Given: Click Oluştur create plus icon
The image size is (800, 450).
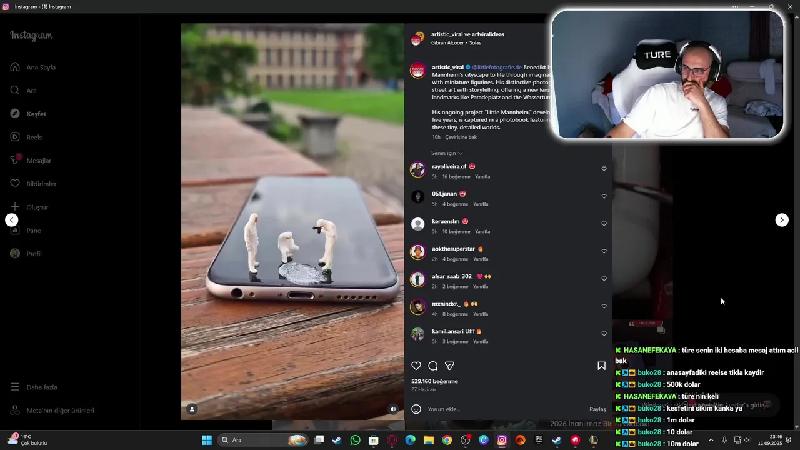Looking at the screenshot, I should [x=15, y=207].
